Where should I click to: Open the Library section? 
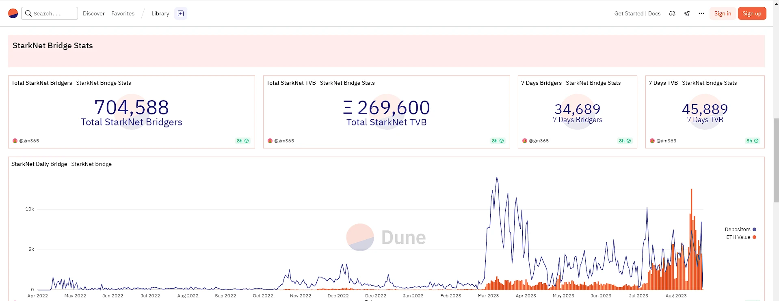160,13
